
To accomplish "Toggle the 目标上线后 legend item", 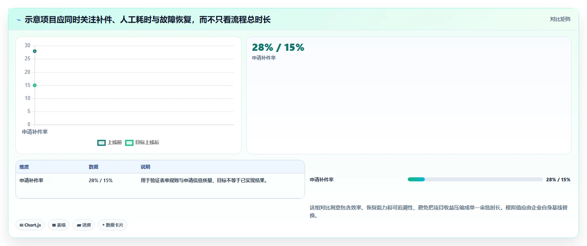I will coord(142,142).
